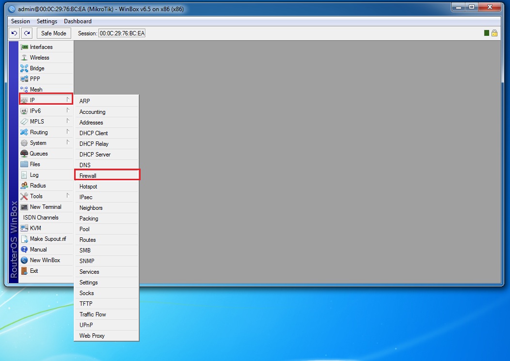The height and width of the screenshot is (361, 510).
Task: Select ARP from IP submenu
Action: click(x=107, y=101)
